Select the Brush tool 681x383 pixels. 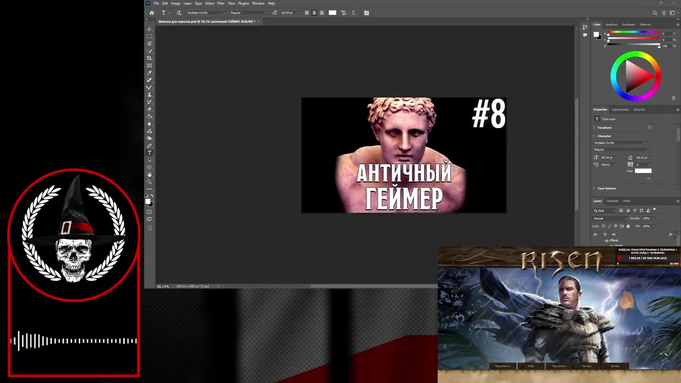coord(149,87)
